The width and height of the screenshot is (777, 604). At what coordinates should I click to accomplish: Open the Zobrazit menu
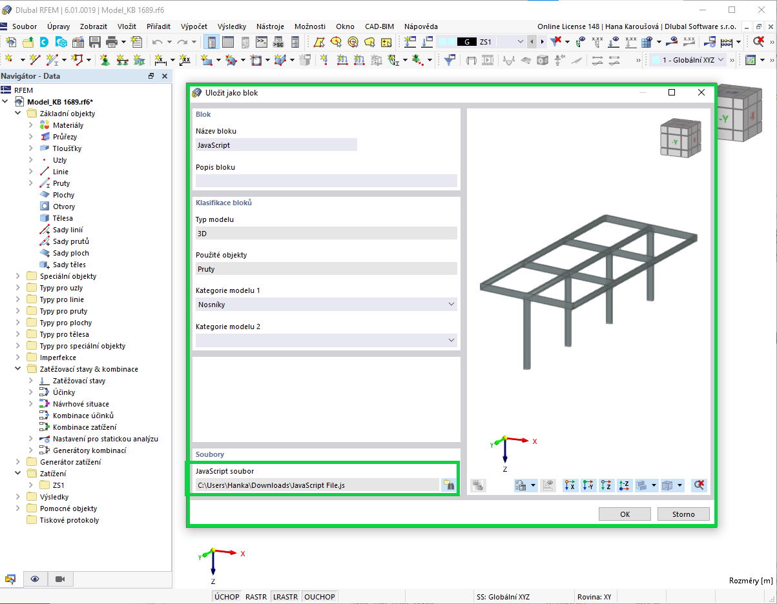click(x=94, y=26)
